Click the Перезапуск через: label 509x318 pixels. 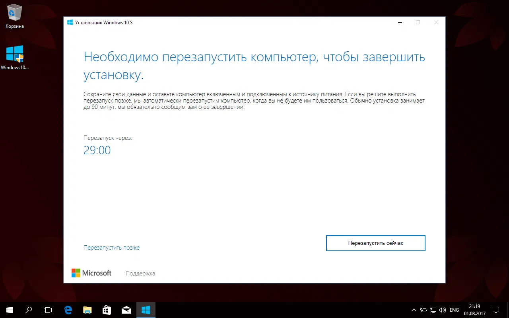[x=107, y=138]
